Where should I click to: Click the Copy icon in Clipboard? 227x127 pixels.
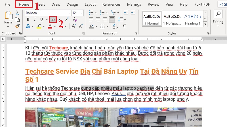[x=17, y=19]
